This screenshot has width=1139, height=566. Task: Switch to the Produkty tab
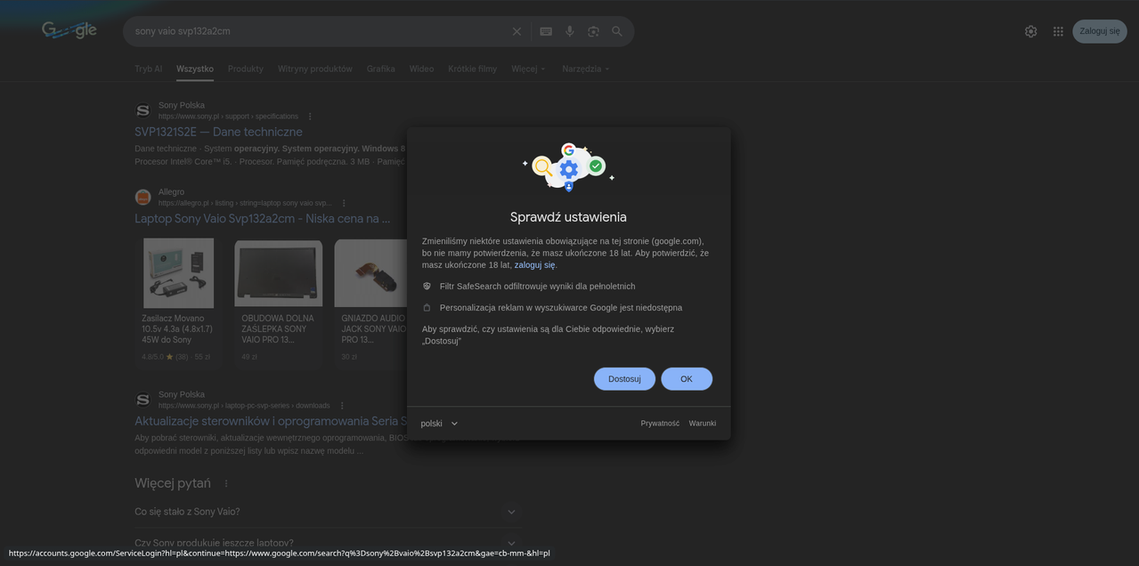(x=246, y=69)
